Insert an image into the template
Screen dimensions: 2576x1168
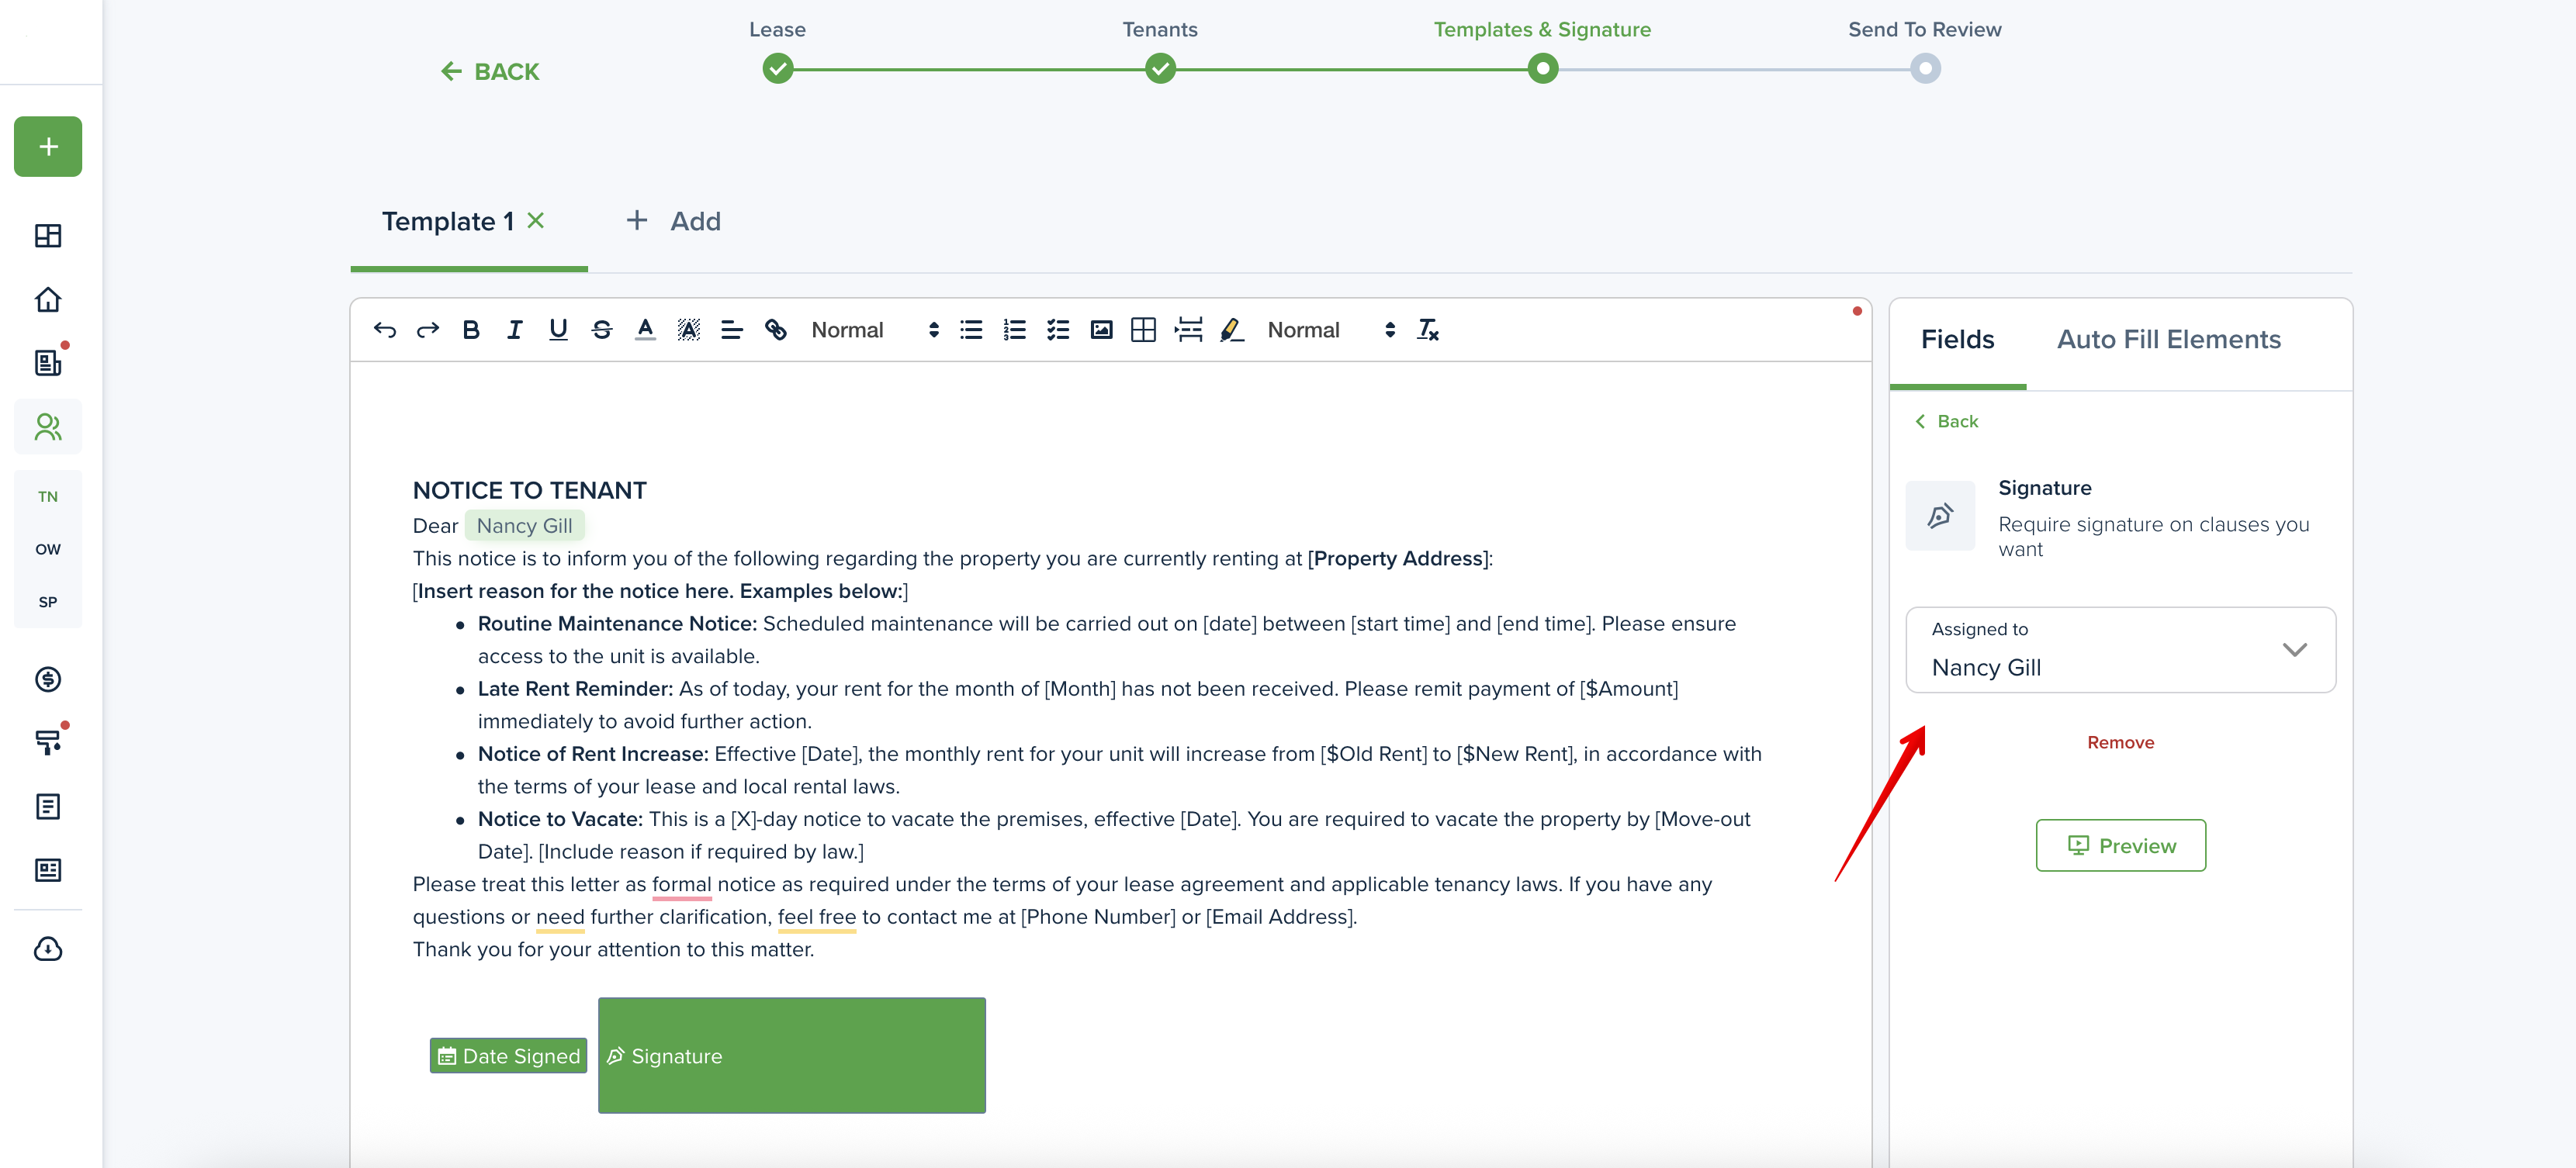click(x=1101, y=330)
